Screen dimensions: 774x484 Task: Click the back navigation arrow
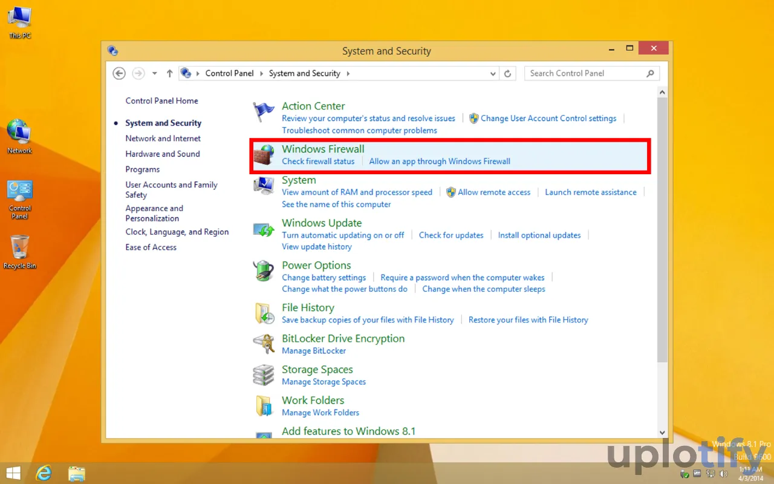point(119,73)
